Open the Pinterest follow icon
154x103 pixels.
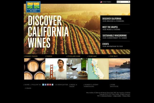click(50, 85)
